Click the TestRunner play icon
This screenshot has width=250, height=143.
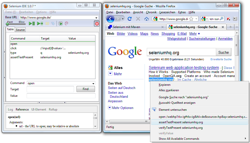pyautogui.click(x=60, y=24)
